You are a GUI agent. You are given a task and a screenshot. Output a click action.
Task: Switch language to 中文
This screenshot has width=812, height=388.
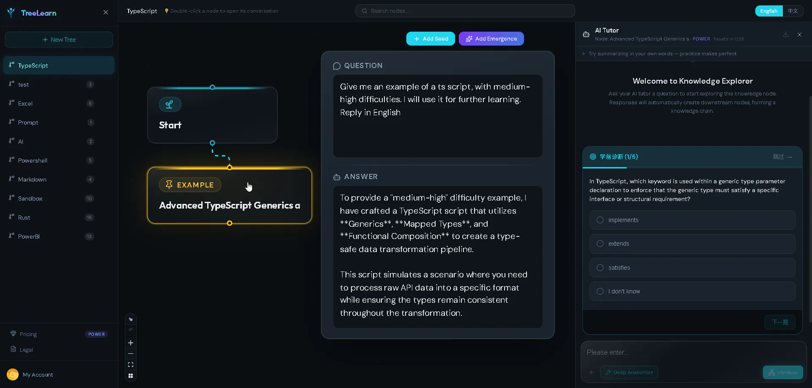pyautogui.click(x=793, y=11)
